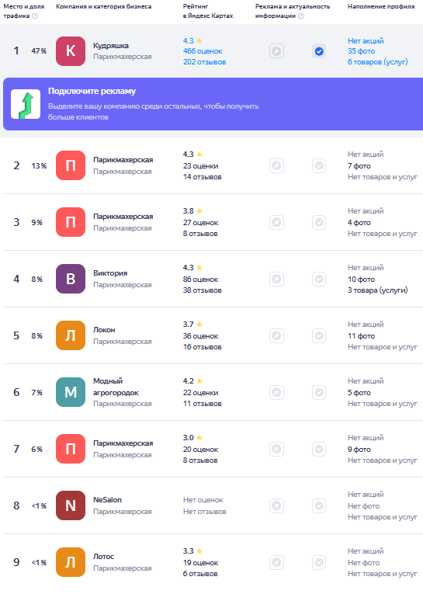The width and height of the screenshot is (423, 594).
Task: Select the Модный агрогородок teal avatar
Action: point(71,392)
